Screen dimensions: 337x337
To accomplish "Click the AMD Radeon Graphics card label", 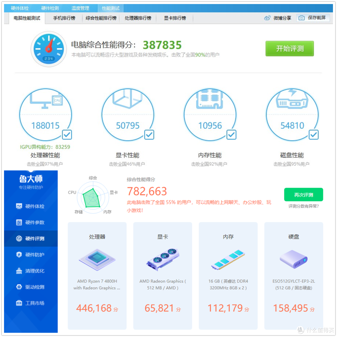I will 163,285.
